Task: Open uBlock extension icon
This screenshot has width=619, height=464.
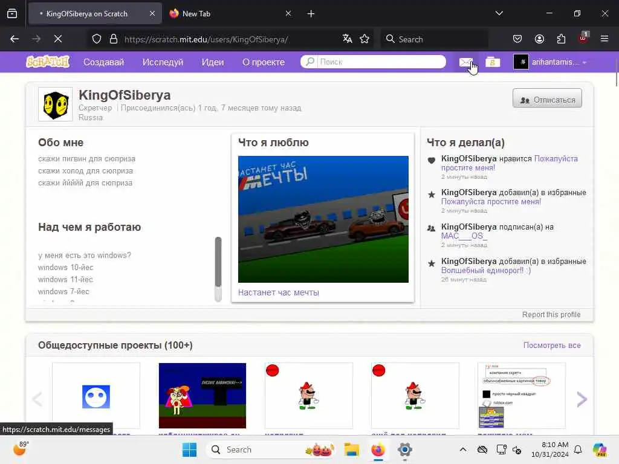Action: 583,38
